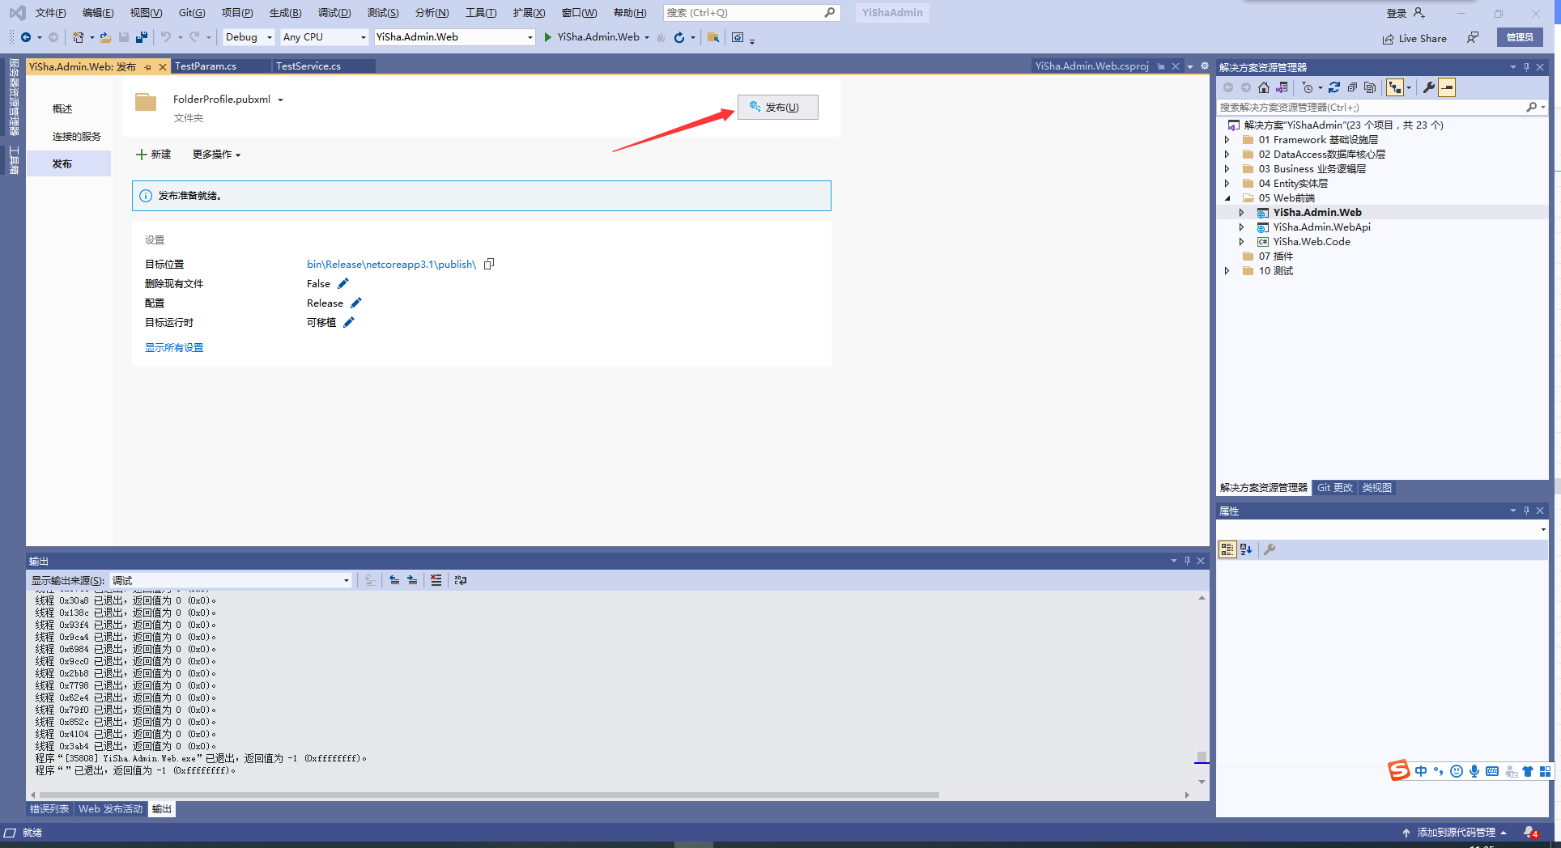Click the Open File toolbar icon
This screenshot has height=848, width=1561.
(x=106, y=37)
